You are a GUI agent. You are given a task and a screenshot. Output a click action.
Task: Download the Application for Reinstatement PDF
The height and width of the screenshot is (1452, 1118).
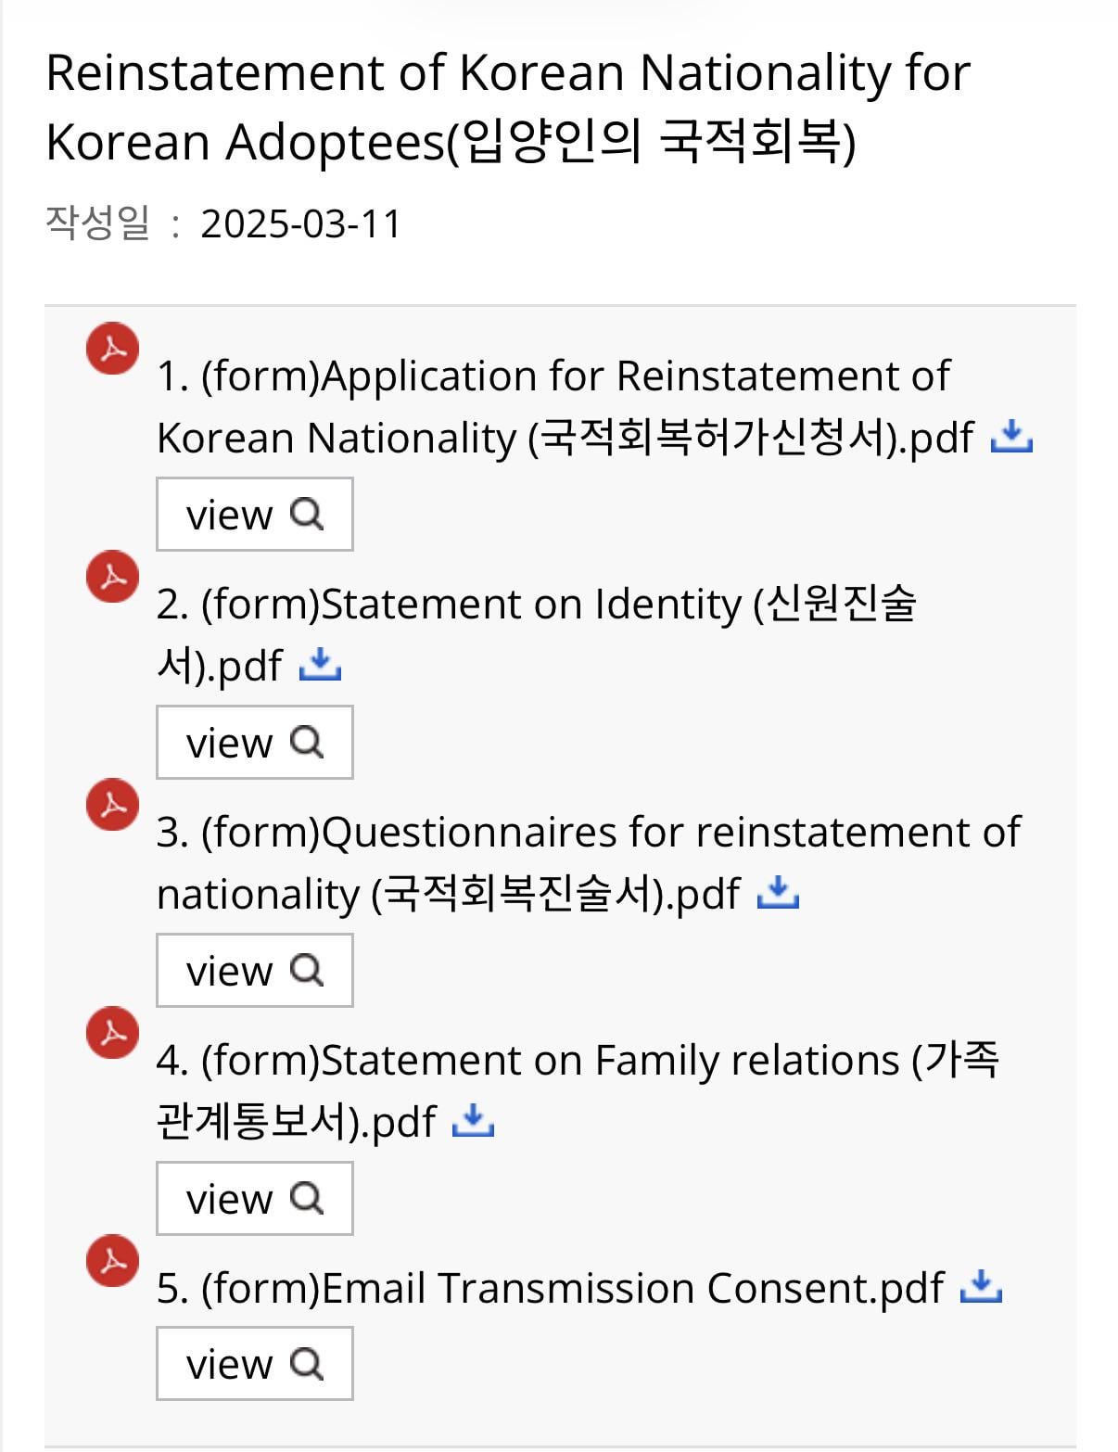tap(1011, 435)
